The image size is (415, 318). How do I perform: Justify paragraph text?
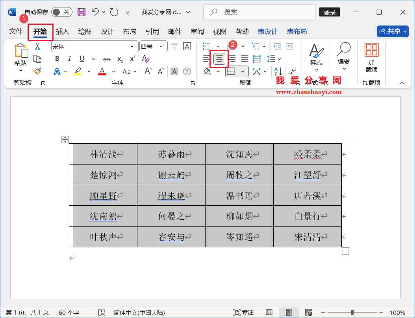pos(244,58)
